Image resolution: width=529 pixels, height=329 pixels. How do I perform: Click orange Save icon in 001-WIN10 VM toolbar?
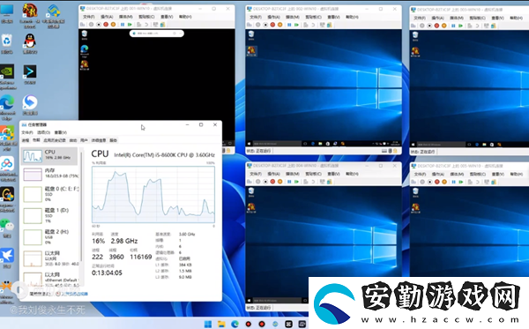click(x=113, y=25)
